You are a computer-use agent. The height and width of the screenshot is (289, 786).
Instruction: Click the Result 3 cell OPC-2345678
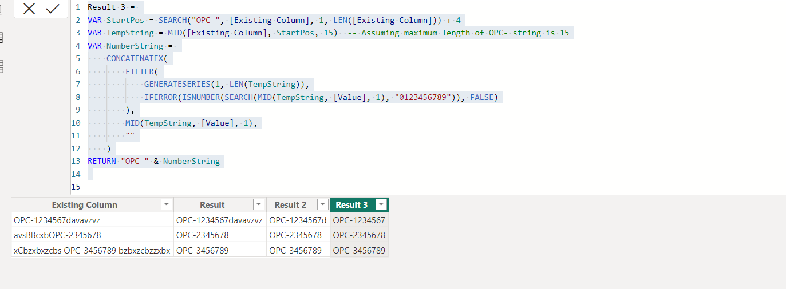[360, 235]
